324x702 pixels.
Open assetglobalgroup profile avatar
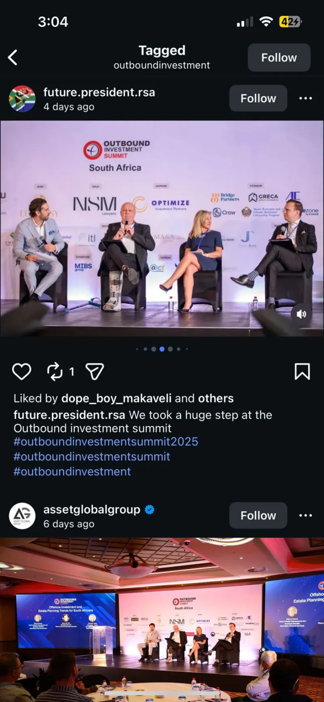[22, 516]
